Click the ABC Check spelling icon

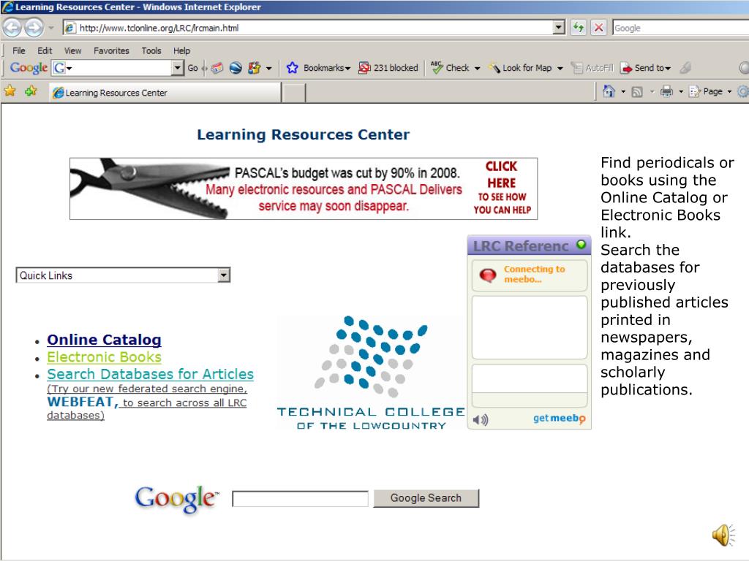coord(437,68)
